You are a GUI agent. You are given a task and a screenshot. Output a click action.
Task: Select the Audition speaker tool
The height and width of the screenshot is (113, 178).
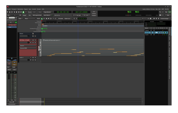[49, 18]
